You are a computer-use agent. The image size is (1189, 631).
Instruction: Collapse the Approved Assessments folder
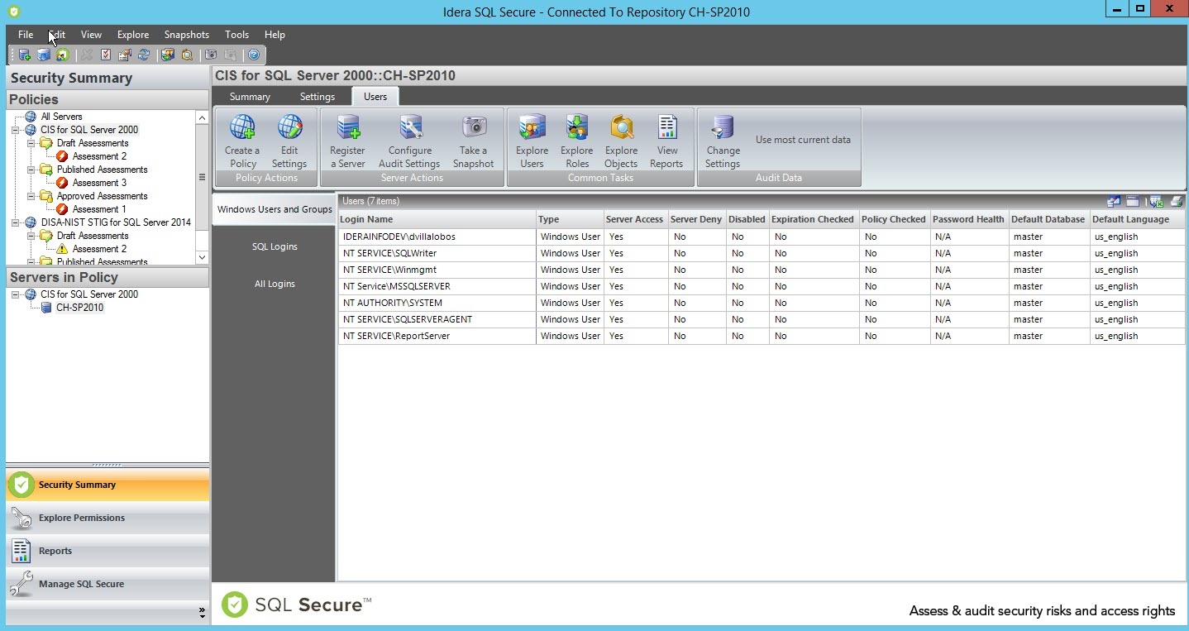click(x=31, y=196)
